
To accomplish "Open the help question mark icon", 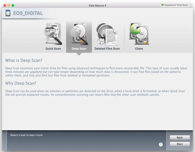I will point(161,144).
